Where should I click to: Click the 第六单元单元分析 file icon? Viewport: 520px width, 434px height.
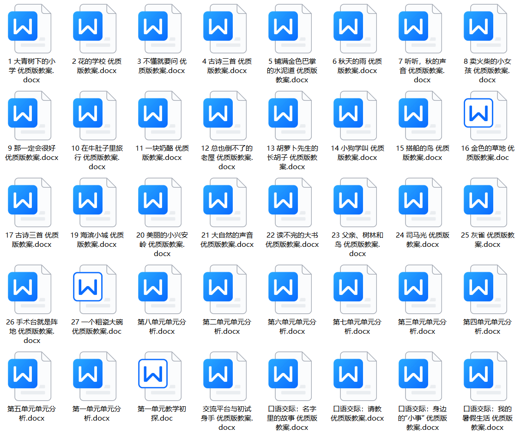click(x=290, y=289)
